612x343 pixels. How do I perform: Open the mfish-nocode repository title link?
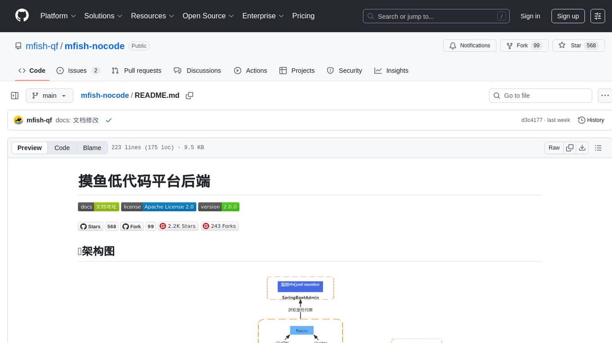[x=94, y=46]
